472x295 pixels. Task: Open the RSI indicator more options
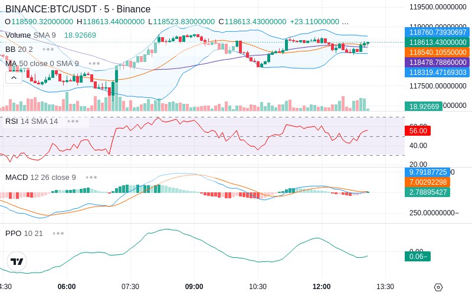pos(73,121)
